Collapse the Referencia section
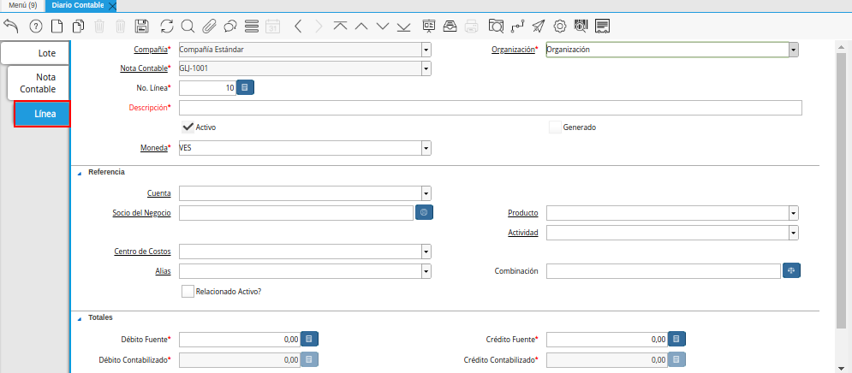This screenshot has width=852, height=373. pos(80,172)
